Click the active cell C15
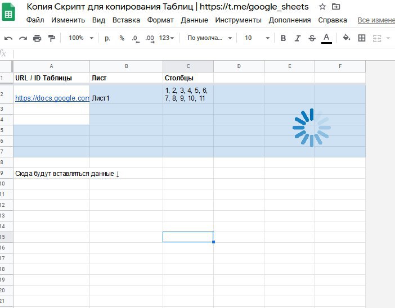Image resolution: width=395 pixels, height=308 pixels. [188, 237]
